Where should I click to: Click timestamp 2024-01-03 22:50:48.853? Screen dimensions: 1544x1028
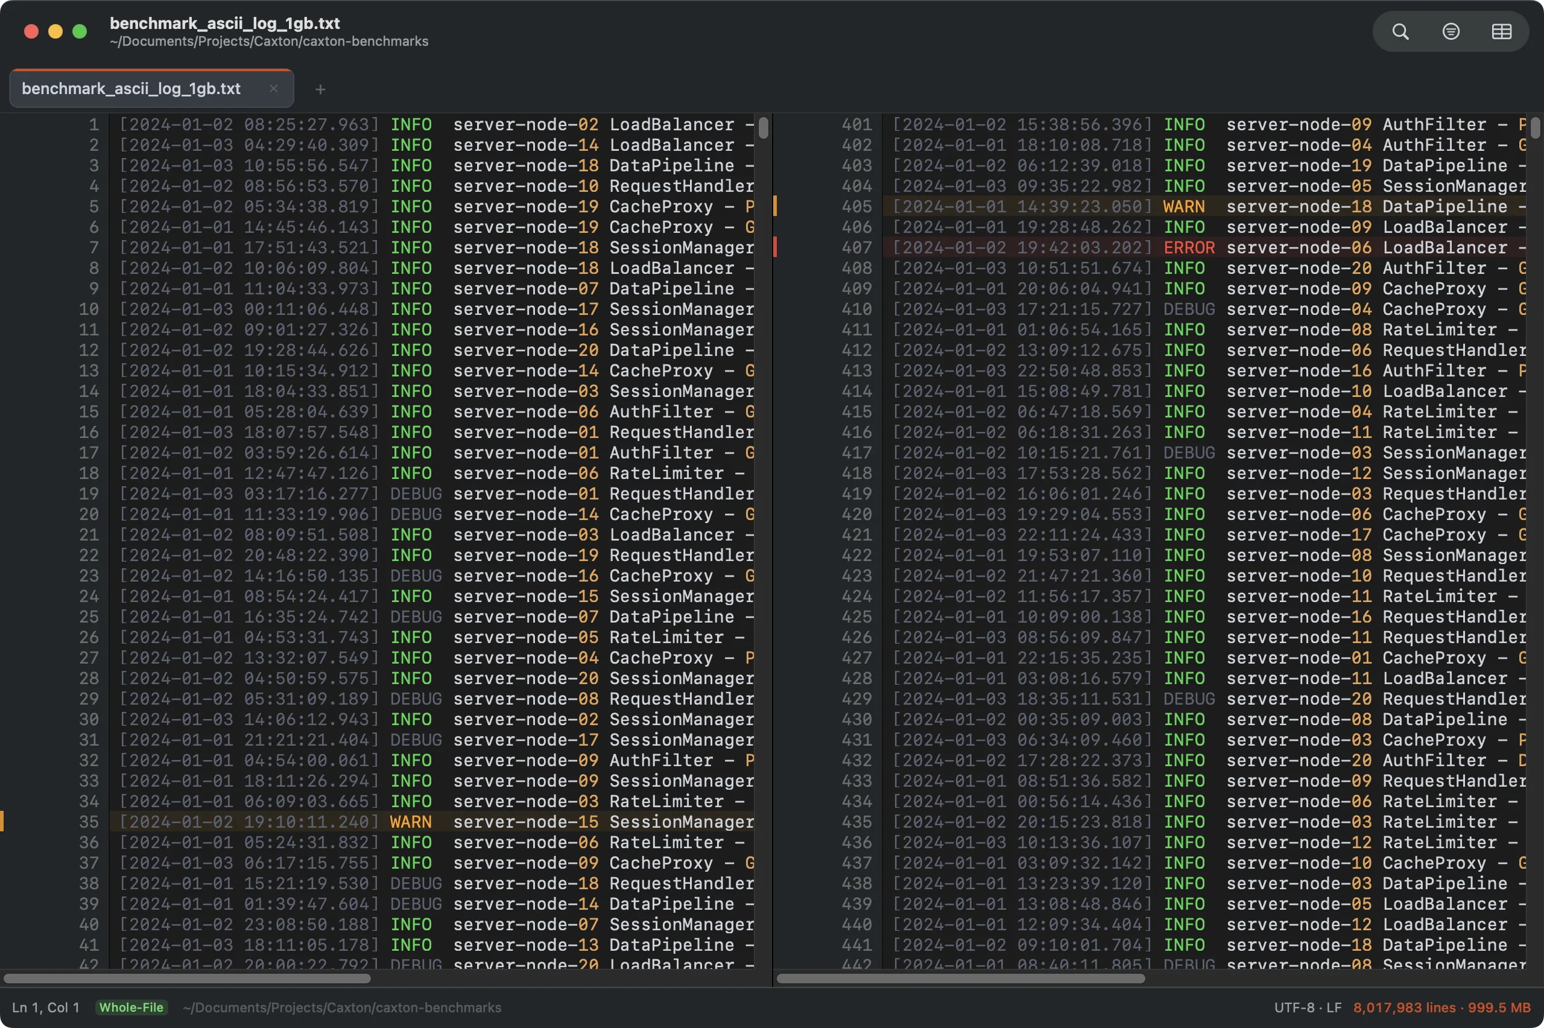click(1022, 370)
